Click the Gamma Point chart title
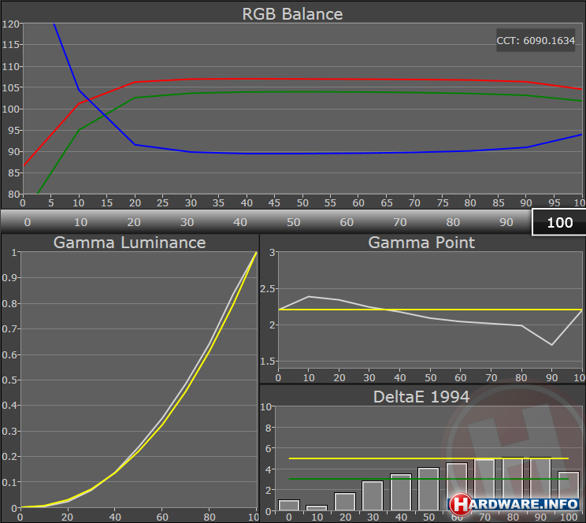Image resolution: width=586 pixels, height=523 pixels. [421, 243]
